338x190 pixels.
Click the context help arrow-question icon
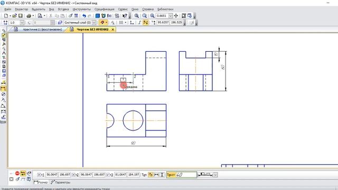tap(125, 16)
